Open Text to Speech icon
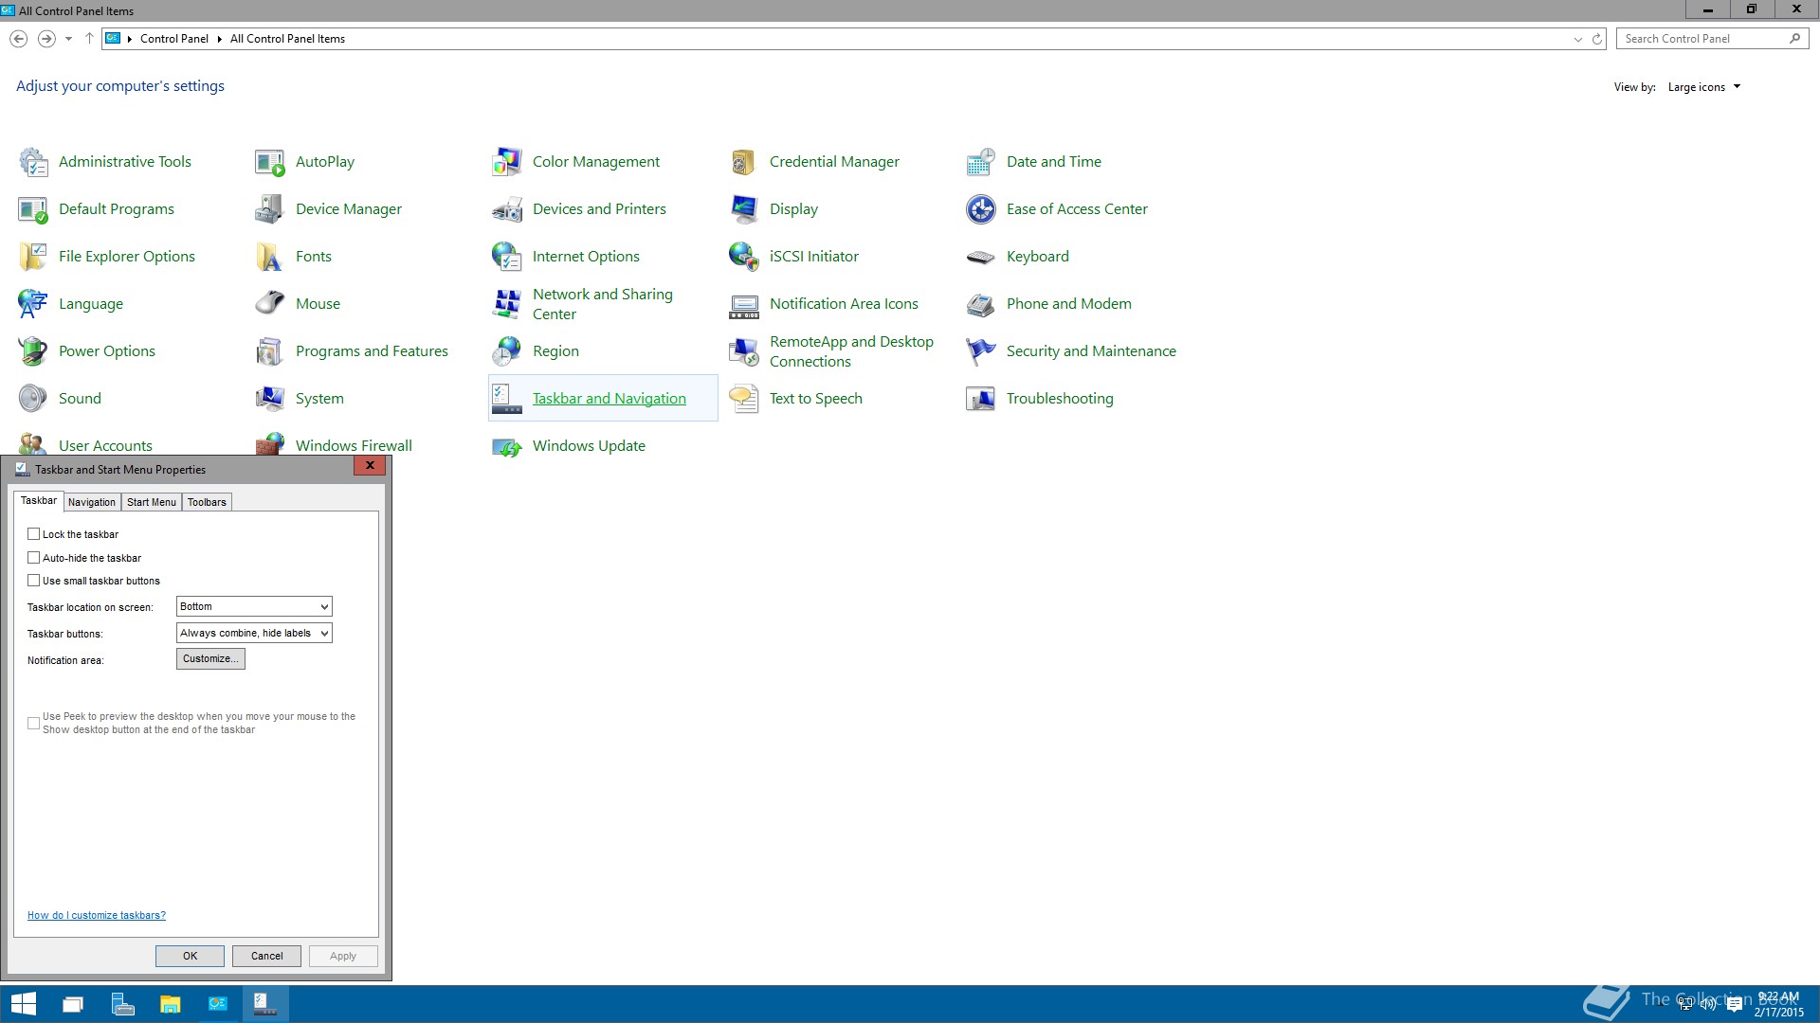This screenshot has width=1820, height=1023. [744, 399]
